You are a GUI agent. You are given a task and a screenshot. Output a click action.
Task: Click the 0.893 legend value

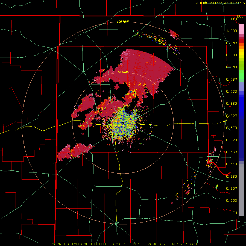click(x=232, y=55)
